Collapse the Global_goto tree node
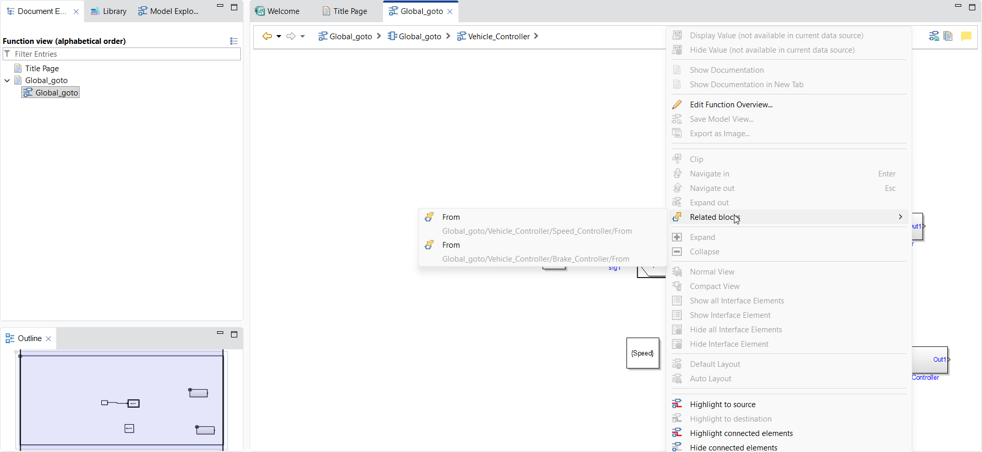The width and height of the screenshot is (982, 452). [7, 80]
